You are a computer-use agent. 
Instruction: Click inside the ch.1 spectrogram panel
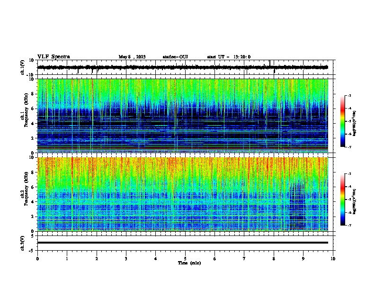(183, 116)
